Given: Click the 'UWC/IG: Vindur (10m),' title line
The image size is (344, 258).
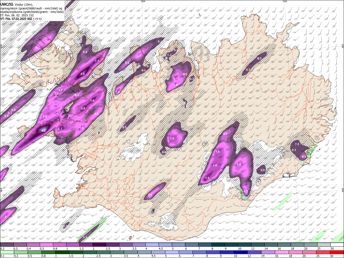Looking at the screenshot, I should coord(16,4).
